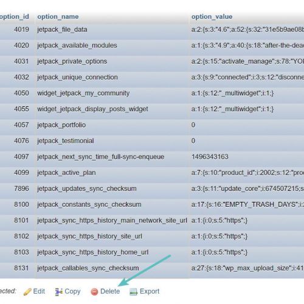Click option_id value 4020
This screenshot has width=304, height=304.
[x=21, y=46]
